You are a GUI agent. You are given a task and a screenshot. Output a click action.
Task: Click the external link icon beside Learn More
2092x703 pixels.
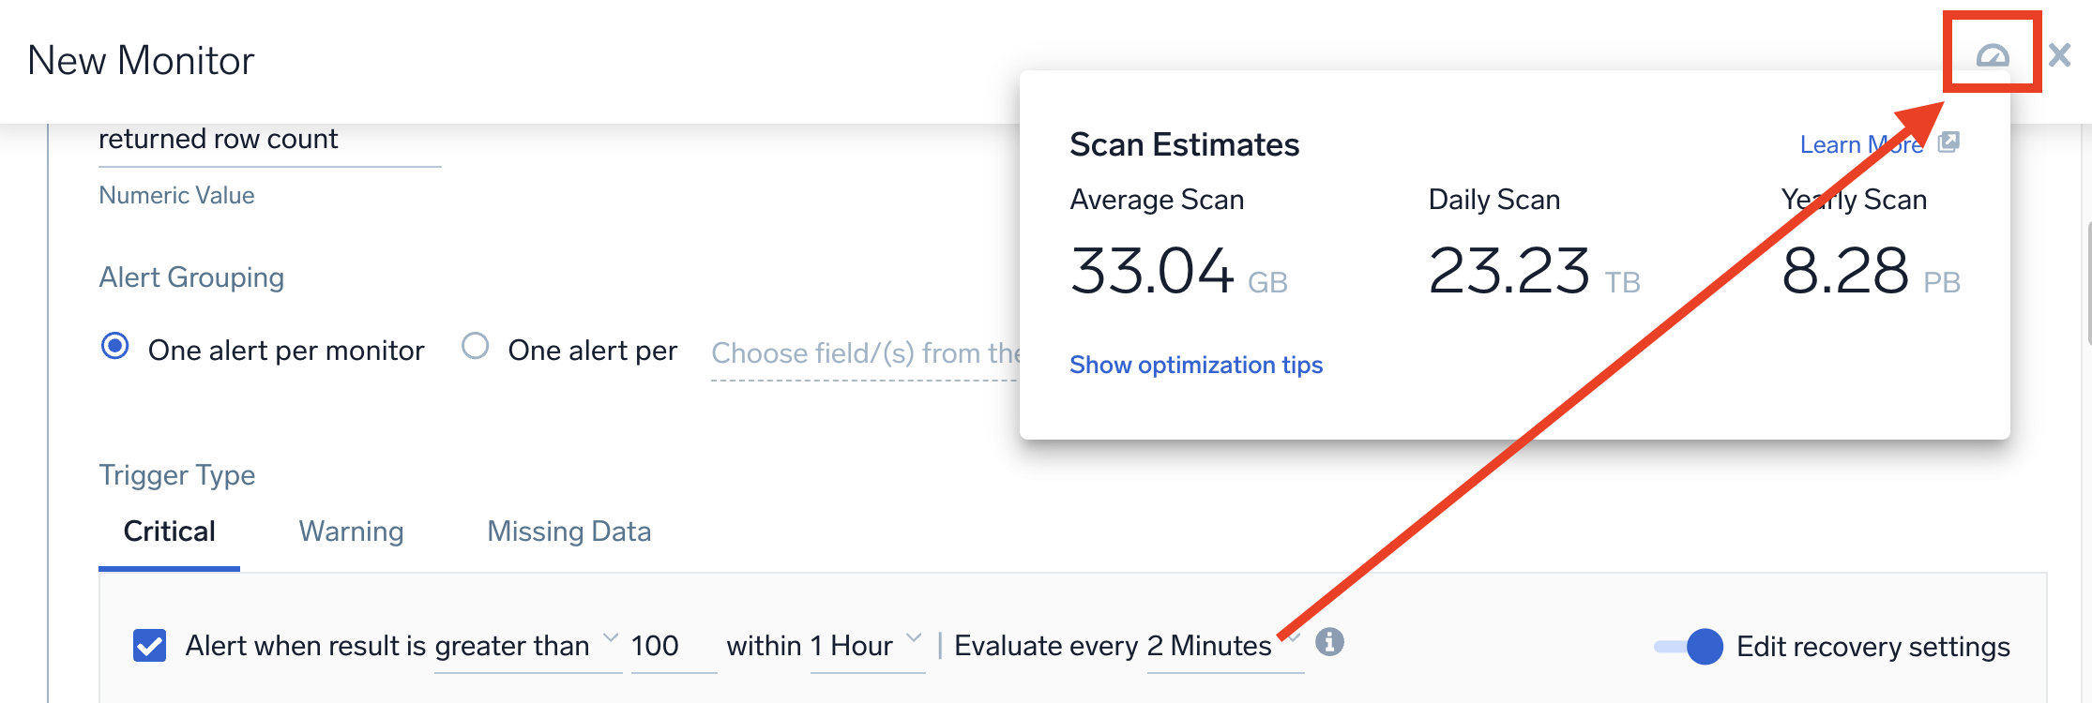pyautogui.click(x=1948, y=143)
